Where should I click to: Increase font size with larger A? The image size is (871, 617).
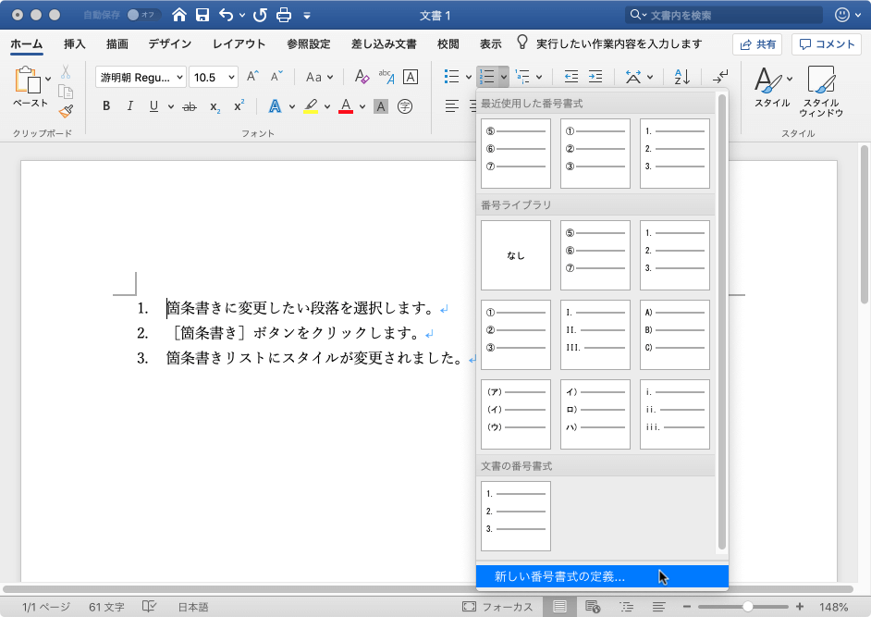[x=252, y=77]
